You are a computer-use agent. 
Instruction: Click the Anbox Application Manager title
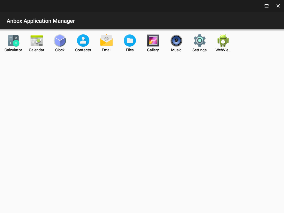pos(41,21)
